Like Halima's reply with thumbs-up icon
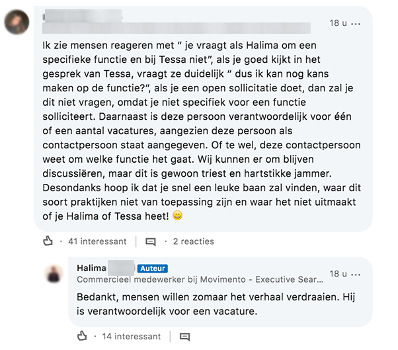 (81, 335)
